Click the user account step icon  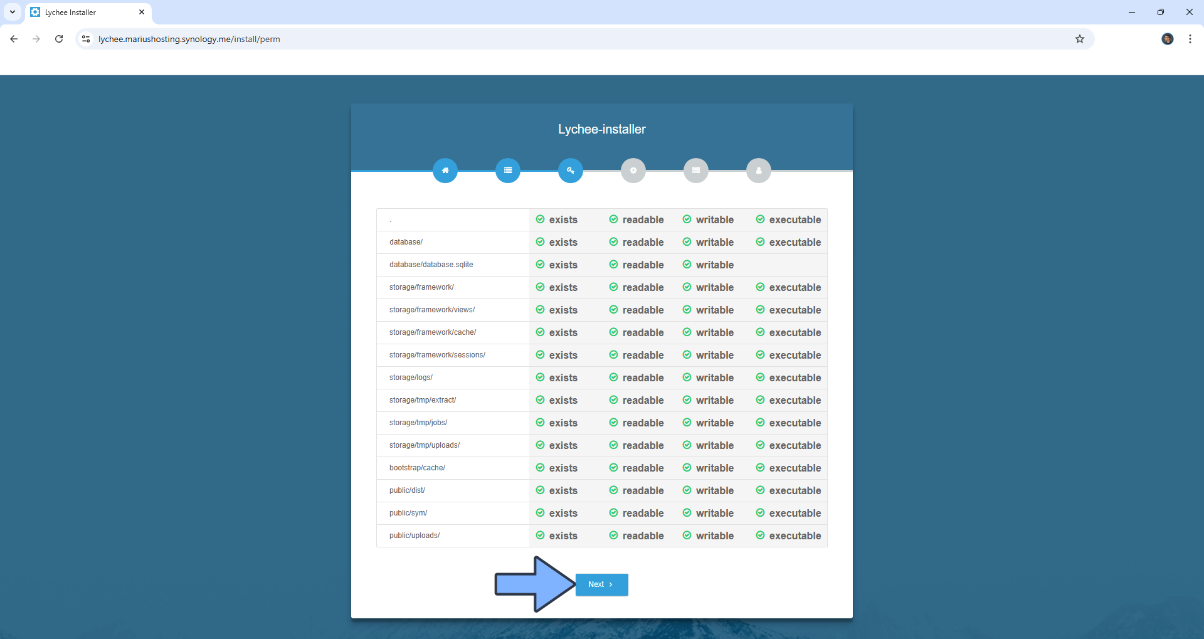coord(759,171)
